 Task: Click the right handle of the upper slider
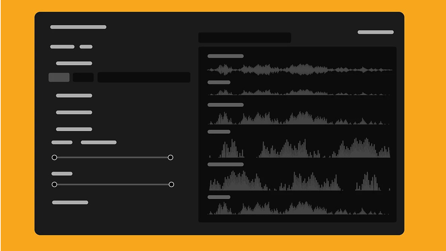[x=171, y=157]
